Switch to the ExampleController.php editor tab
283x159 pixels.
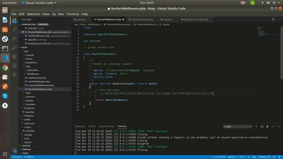tap(196, 19)
